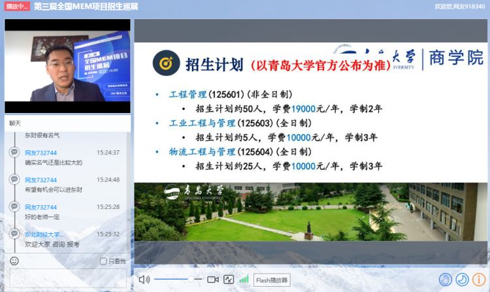The image size is (490, 292).
Task: Toggle the video camera icon
Action: pyautogui.click(x=213, y=280)
